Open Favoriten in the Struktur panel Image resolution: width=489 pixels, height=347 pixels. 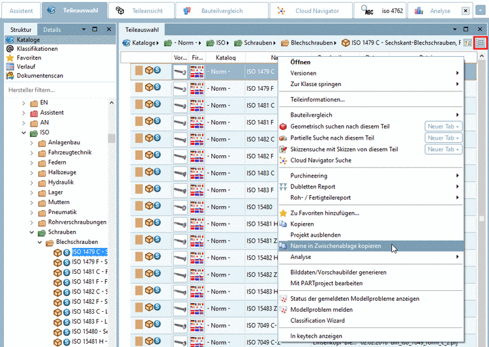pos(23,57)
